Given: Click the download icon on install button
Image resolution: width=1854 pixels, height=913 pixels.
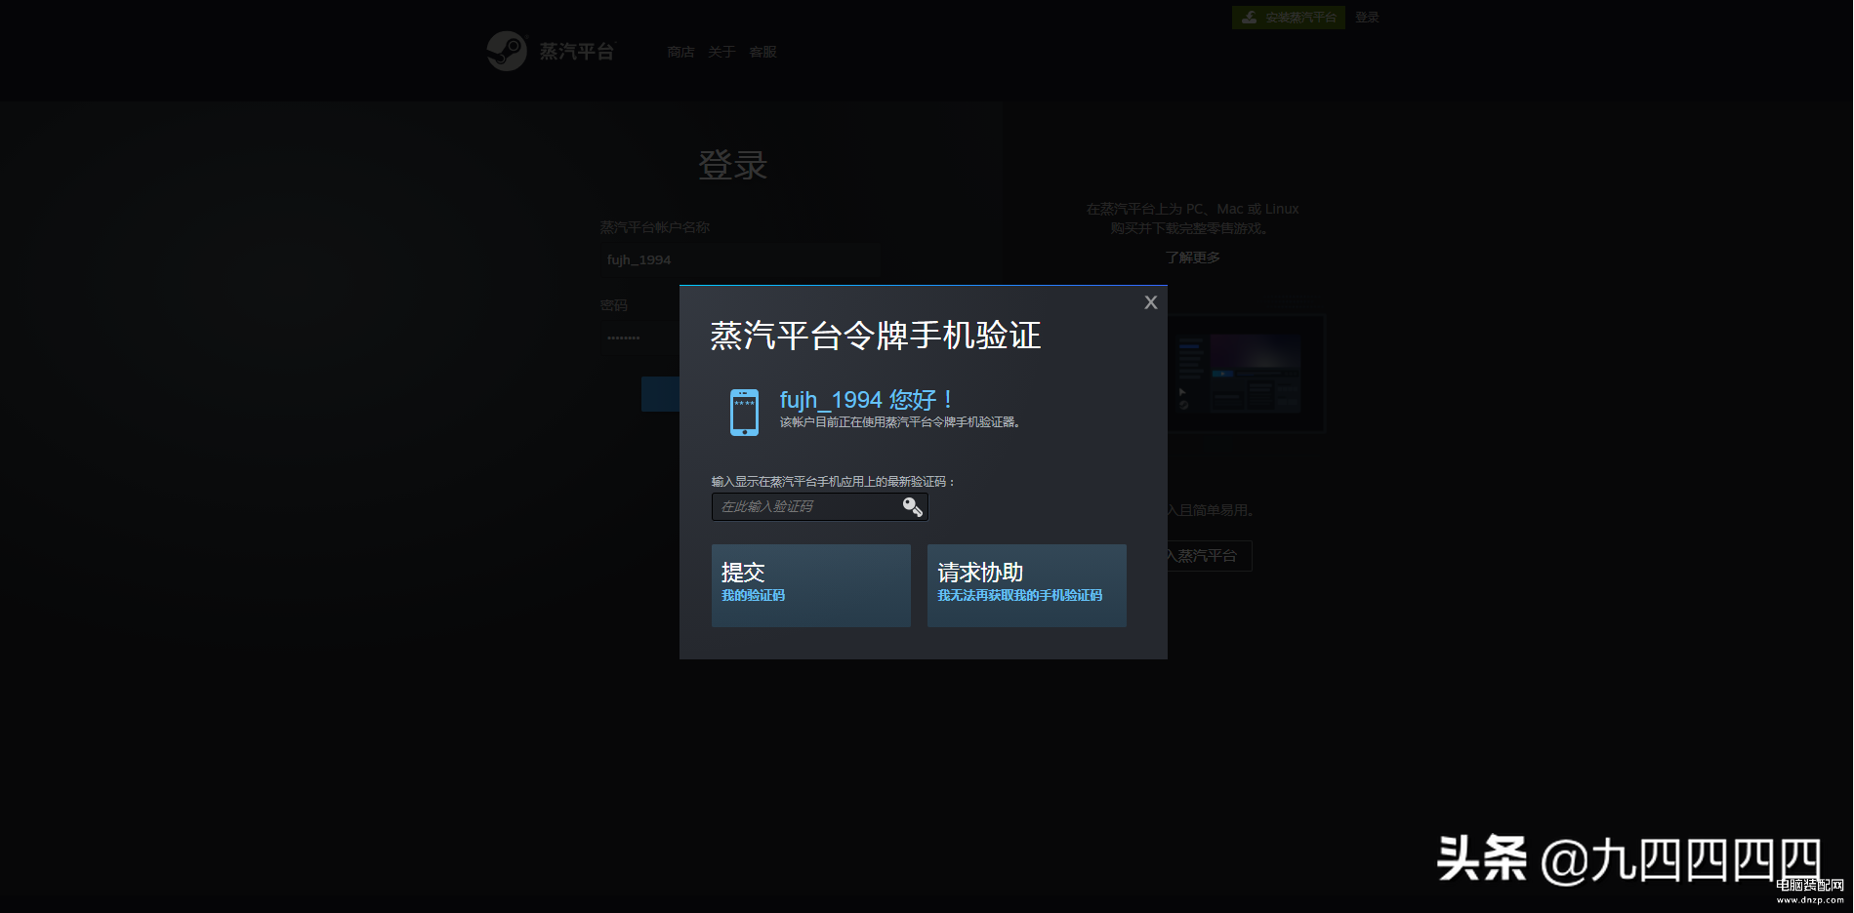Looking at the screenshot, I should coord(1249,18).
